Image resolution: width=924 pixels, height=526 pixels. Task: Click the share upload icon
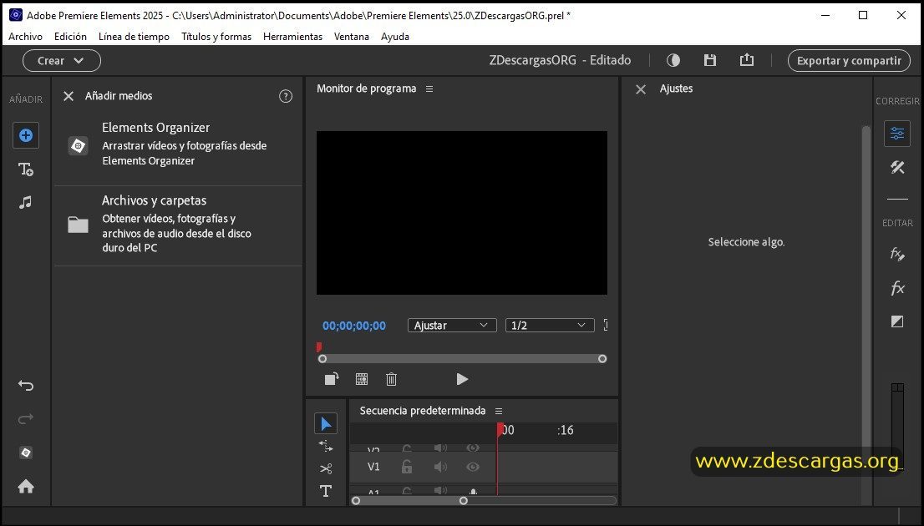(747, 60)
